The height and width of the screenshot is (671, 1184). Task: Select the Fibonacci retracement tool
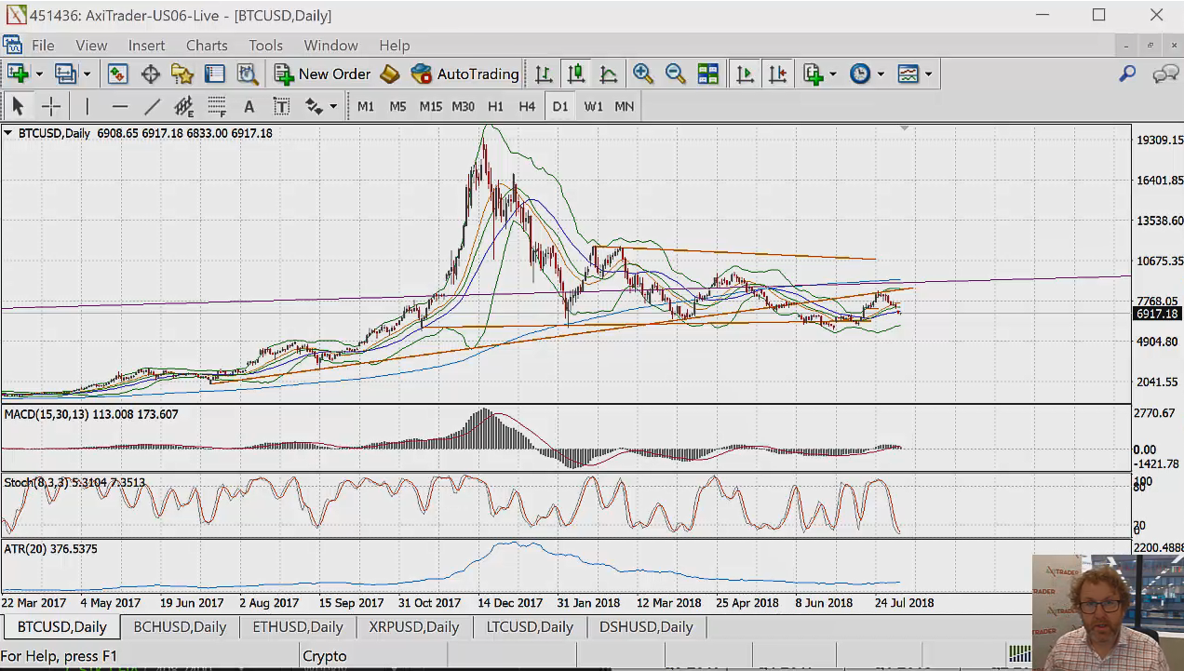click(x=217, y=106)
